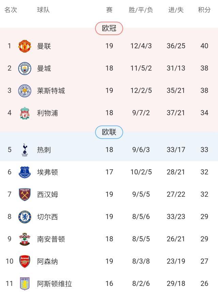Open the West Ham crest icon
The height and width of the screenshot is (292, 218).
(x=25, y=195)
